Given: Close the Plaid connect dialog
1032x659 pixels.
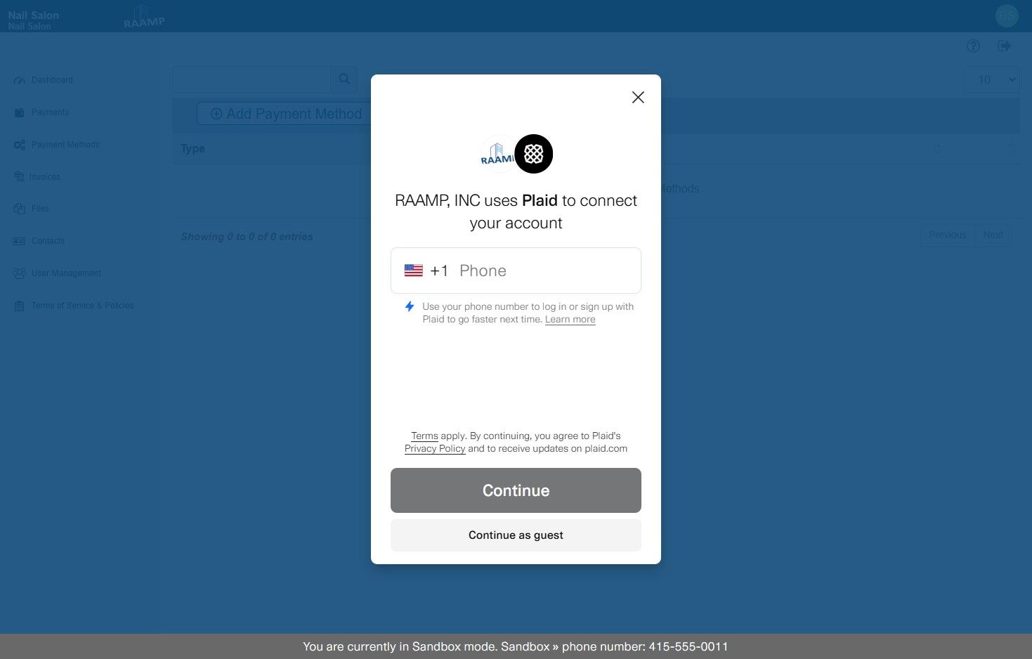Looking at the screenshot, I should pos(638,97).
